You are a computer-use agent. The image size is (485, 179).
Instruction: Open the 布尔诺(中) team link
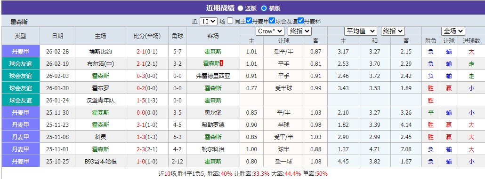pos(100,64)
